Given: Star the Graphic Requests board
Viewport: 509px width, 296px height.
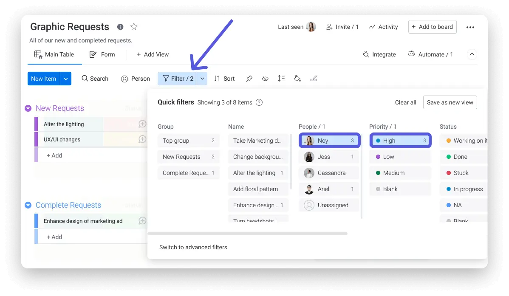Looking at the screenshot, I should click(x=134, y=26).
